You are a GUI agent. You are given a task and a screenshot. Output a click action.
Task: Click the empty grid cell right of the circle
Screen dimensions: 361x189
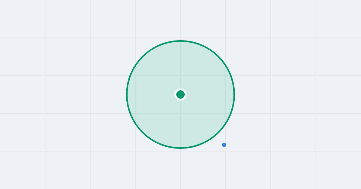[293, 94]
